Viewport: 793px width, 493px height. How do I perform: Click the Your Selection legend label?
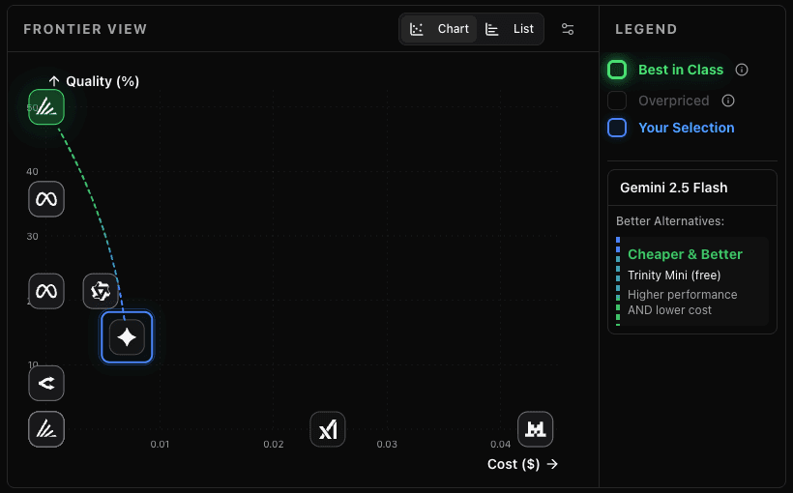point(687,128)
